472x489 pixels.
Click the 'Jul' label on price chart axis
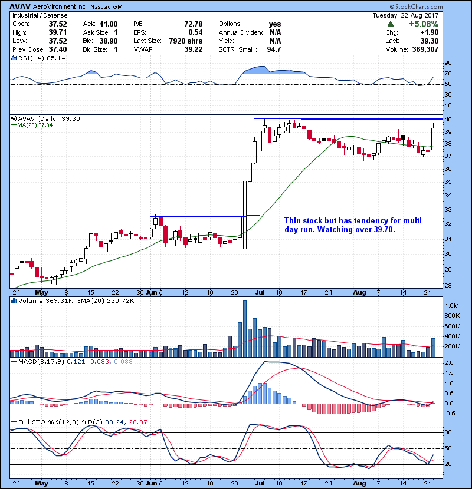coord(260,293)
